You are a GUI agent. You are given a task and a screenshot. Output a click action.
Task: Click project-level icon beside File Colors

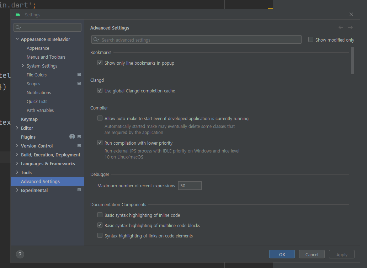(79, 74)
